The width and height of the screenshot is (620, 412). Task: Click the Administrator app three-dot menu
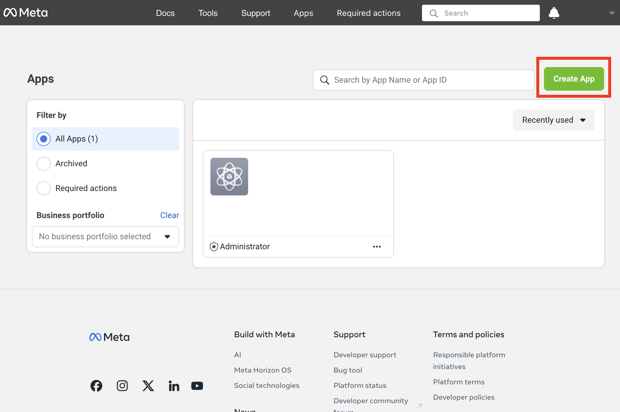tap(377, 247)
